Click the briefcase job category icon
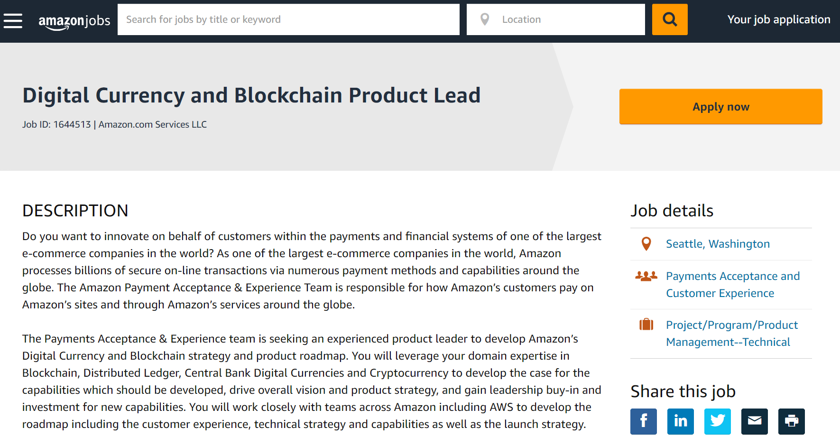Image resolution: width=840 pixels, height=446 pixels. pyautogui.click(x=646, y=325)
